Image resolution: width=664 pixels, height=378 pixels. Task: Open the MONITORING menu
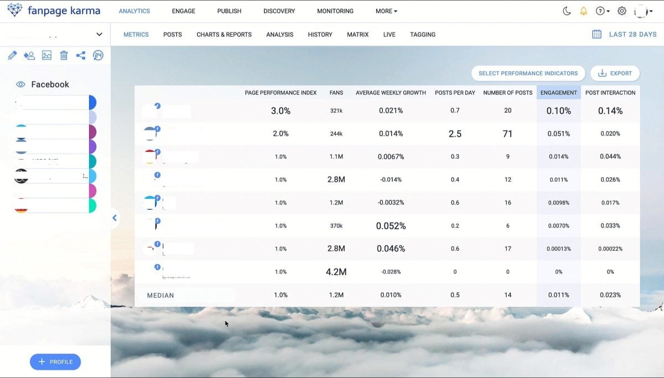[x=335, y=11]
